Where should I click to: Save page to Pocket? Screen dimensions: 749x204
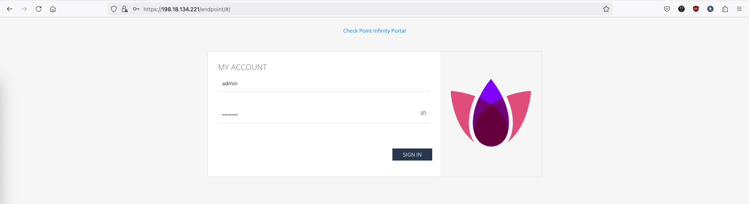667,9
